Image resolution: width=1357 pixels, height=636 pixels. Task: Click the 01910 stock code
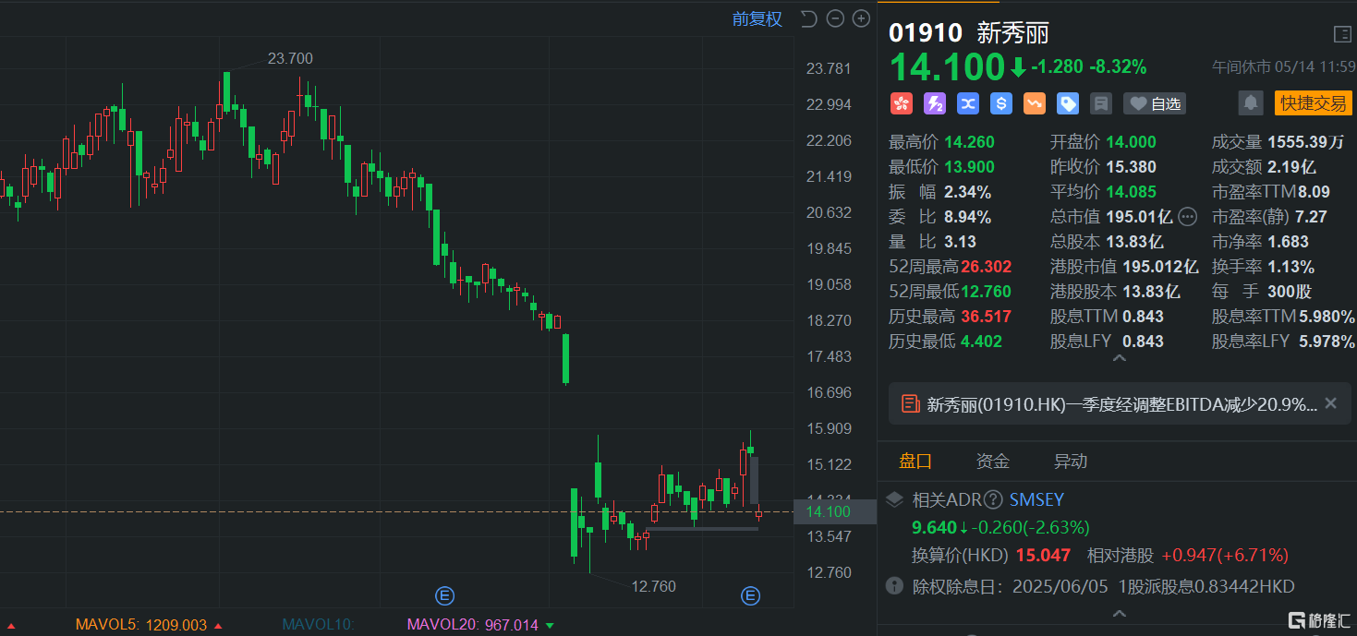[x=926, y=34]
